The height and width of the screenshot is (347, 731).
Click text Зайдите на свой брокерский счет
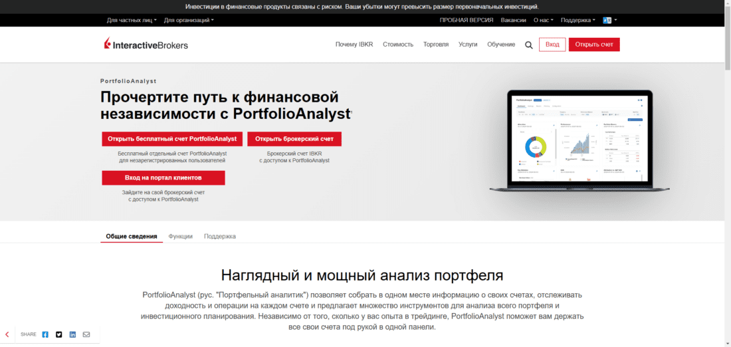[x=163, y=192]
